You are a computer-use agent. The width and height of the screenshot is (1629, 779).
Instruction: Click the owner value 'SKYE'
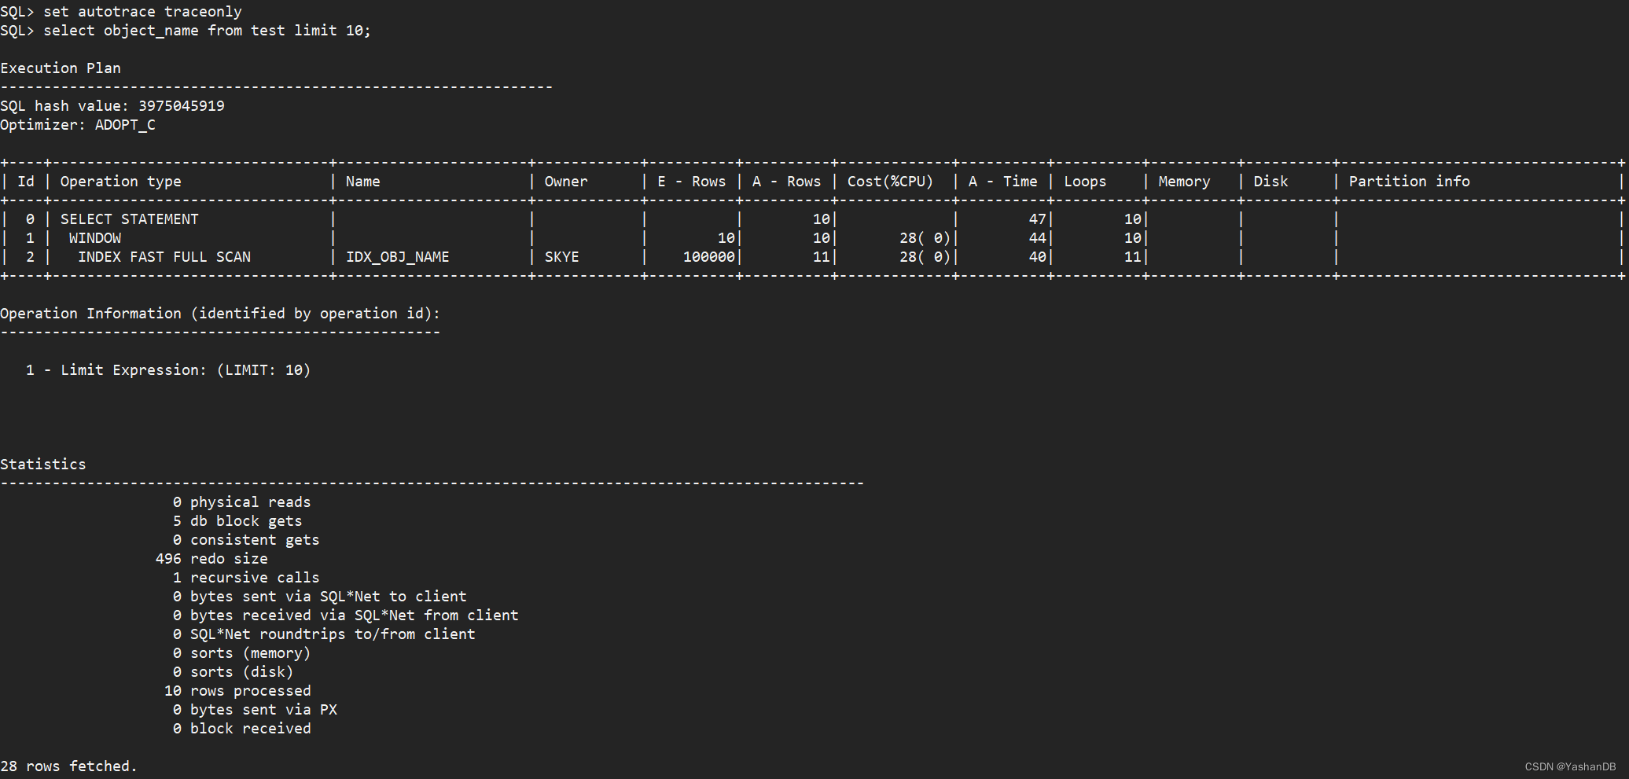pyautogui.click(x=562, y=257)
